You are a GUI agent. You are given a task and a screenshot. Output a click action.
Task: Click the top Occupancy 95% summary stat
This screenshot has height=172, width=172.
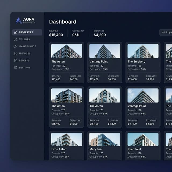pos(78,33)
